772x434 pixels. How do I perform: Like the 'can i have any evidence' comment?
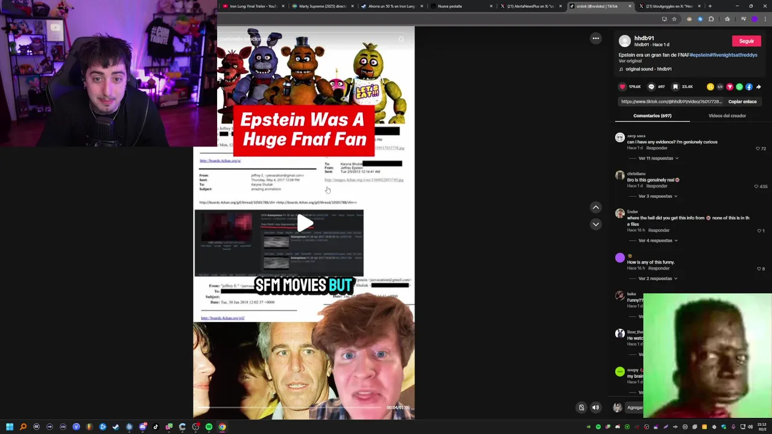(x=758, y=148)
